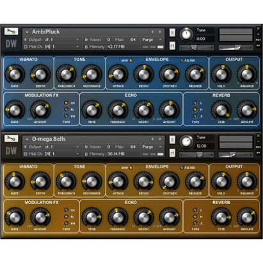Click O-mega Bells memory readout 36.14 MB
Viewport: 263px width, 263px height.
tap(116, 154)
